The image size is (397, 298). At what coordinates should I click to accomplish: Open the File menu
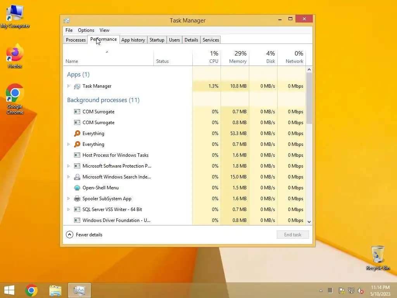[x=69, y=30]
